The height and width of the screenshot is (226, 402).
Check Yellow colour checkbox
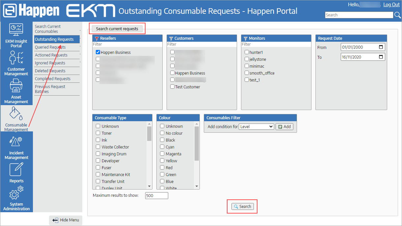162,161
